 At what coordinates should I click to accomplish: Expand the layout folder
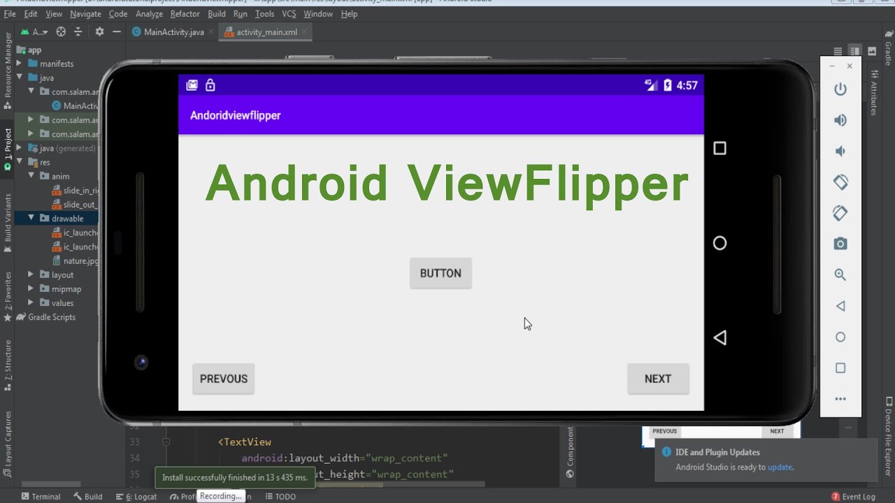click(x=31, y=275)
